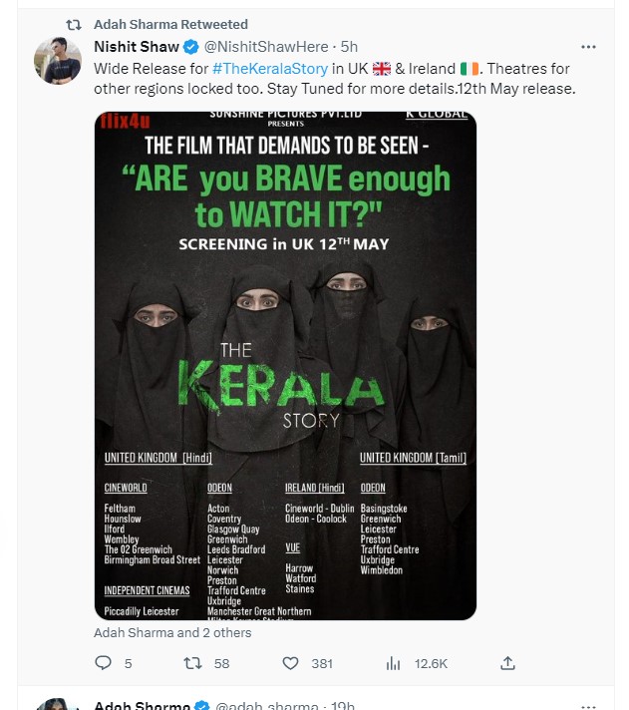Reply to Nishit Shaw's tweet
Viewport: 629px width, 710px height.
pos(104,663)
